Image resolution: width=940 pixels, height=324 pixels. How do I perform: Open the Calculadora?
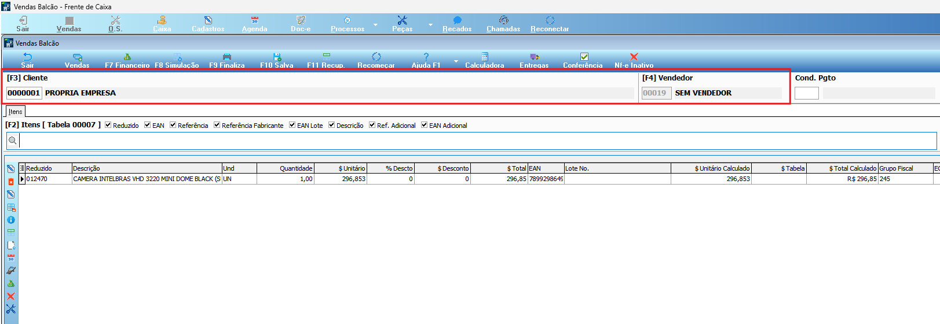point(484,60)
